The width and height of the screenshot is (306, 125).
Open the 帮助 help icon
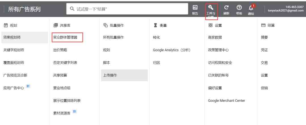(239, 8)
